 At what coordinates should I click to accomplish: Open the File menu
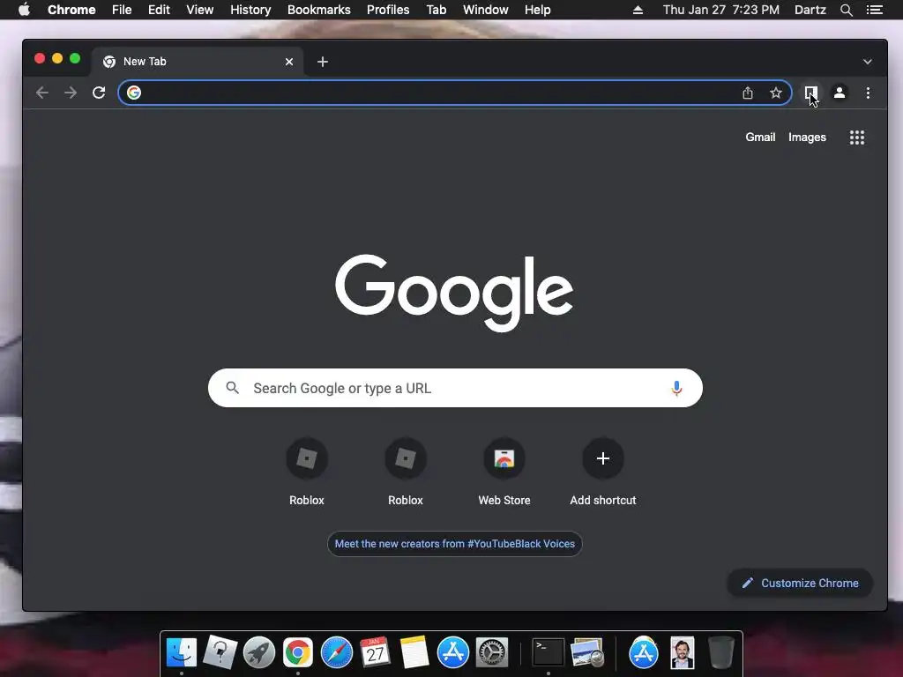pyautogui.click(x=122, y=10)
